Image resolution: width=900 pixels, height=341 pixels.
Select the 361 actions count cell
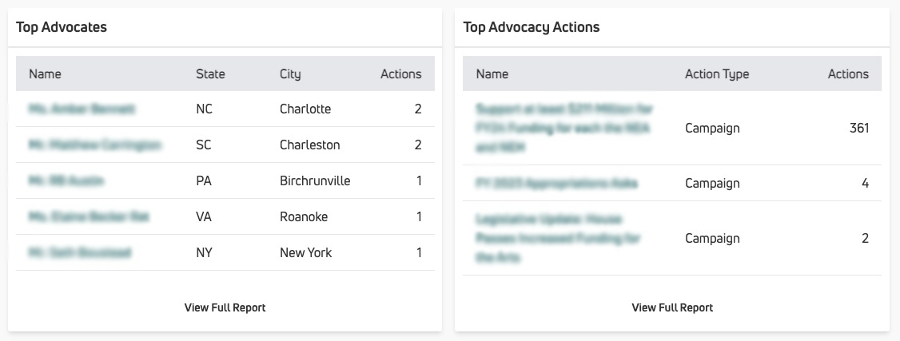(859, 128)
